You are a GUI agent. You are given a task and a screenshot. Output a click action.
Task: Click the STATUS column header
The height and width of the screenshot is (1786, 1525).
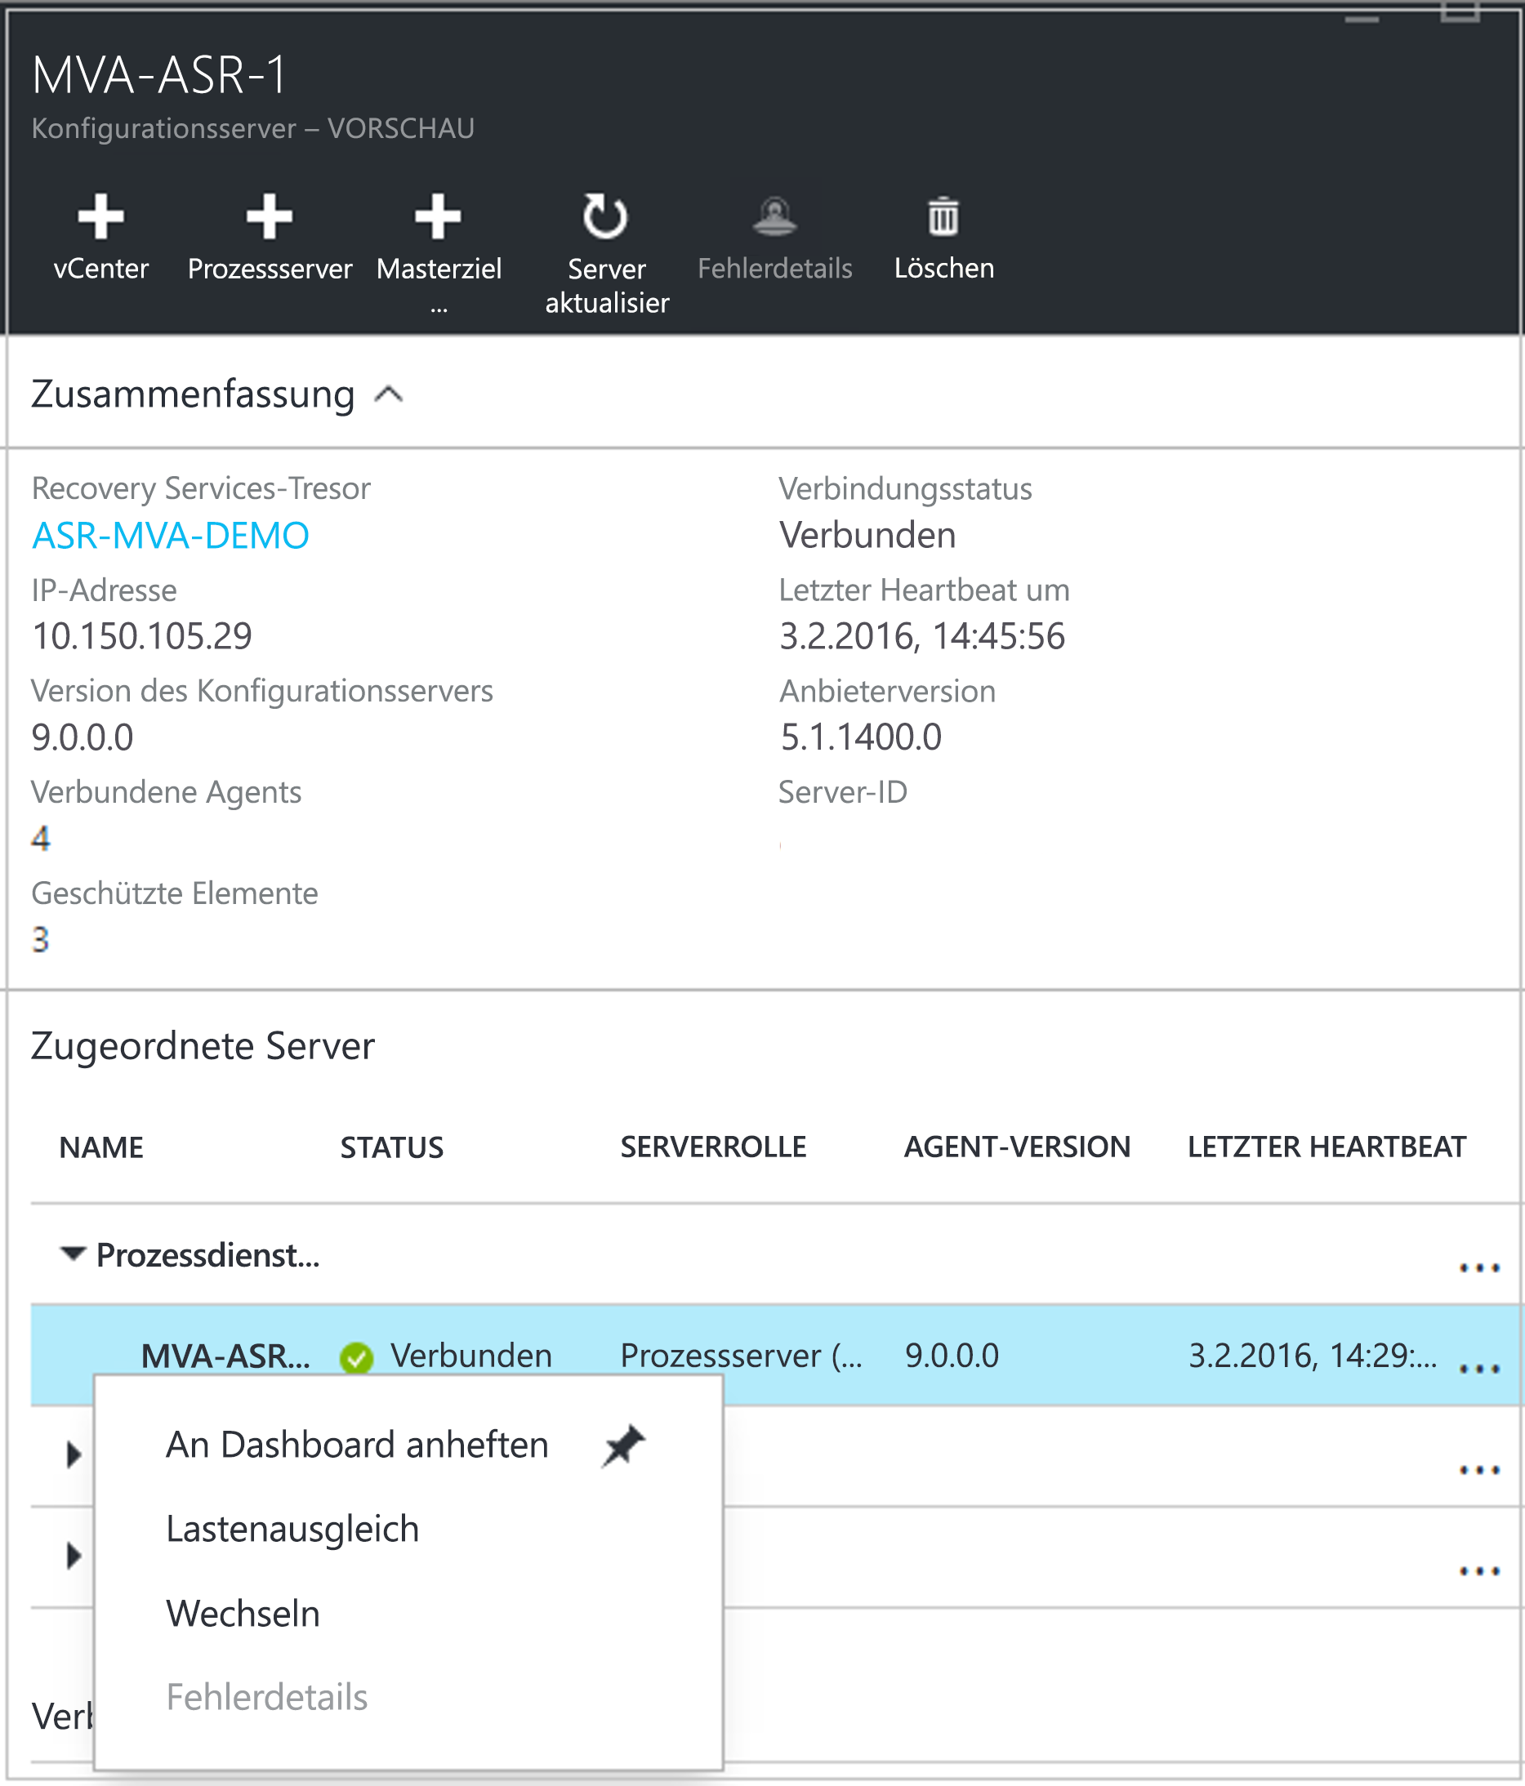point(391,1147)
